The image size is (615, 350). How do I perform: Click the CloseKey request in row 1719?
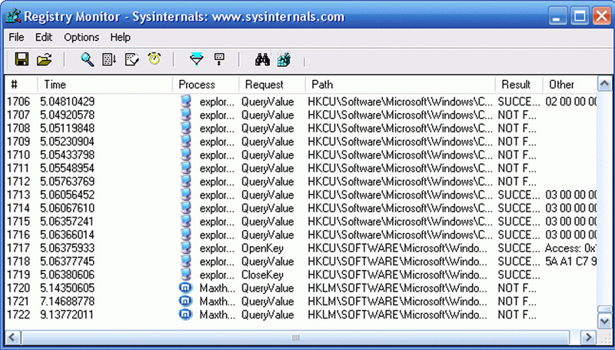(x=262, y=275)
